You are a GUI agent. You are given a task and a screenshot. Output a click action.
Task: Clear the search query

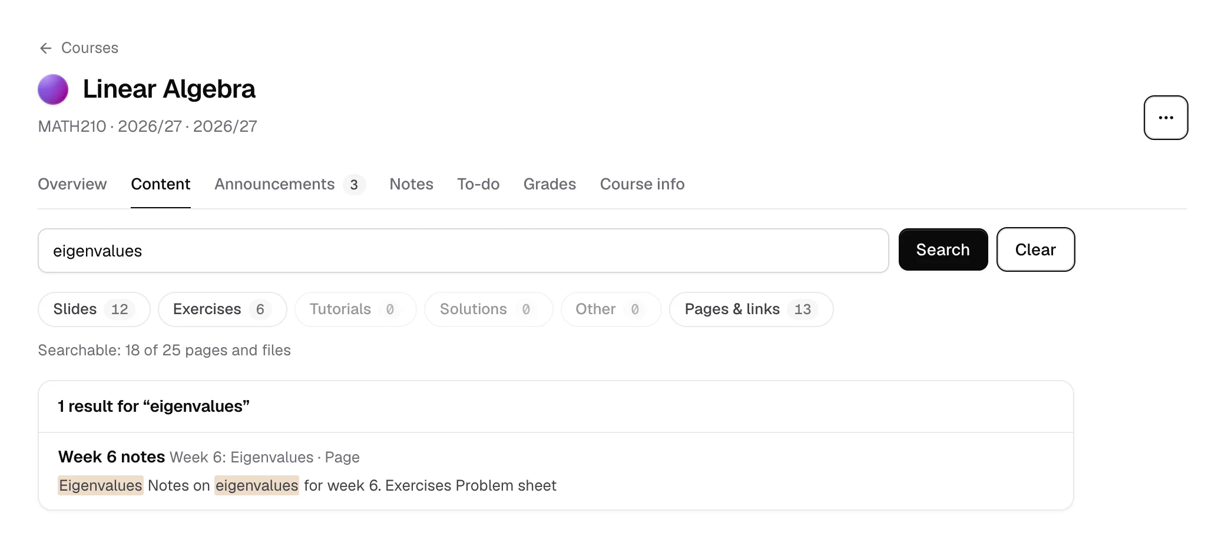click(x=1035, y=249)
